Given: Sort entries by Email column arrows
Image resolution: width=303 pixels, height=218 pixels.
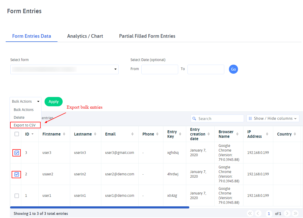Looking at the screenshot, I should pyautogui.click(x=133, y=134).
